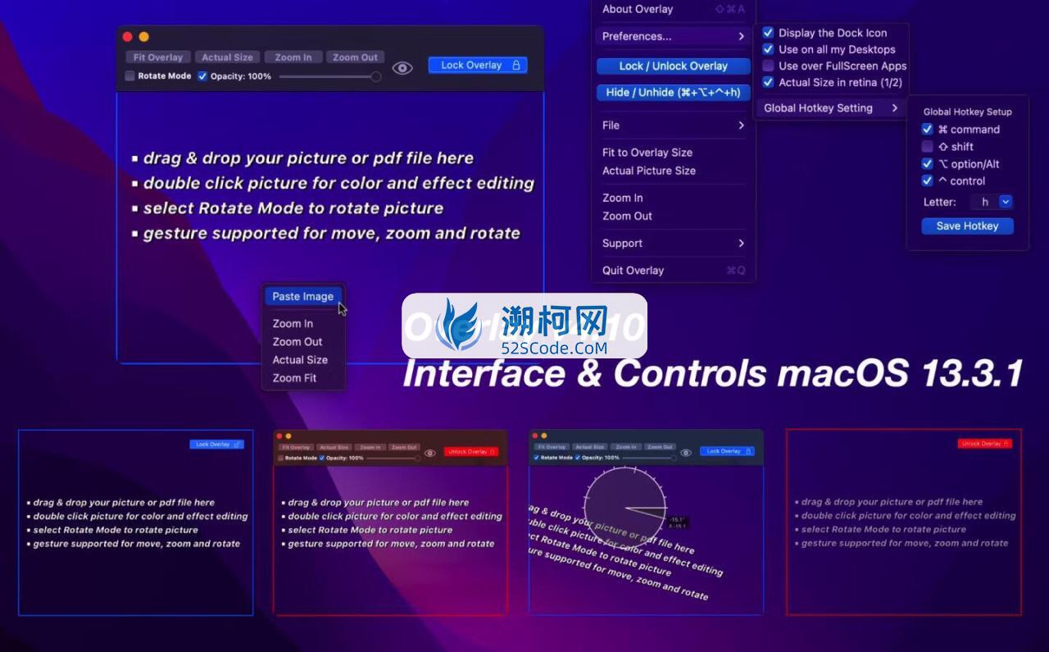
Task: Click Zoom In button in large window toolbar
Action: [293, 57]
